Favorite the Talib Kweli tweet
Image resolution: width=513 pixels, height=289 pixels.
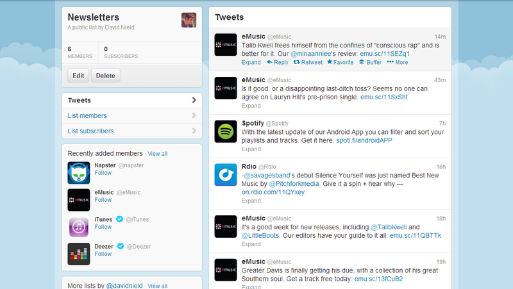[x=341, y=62]
